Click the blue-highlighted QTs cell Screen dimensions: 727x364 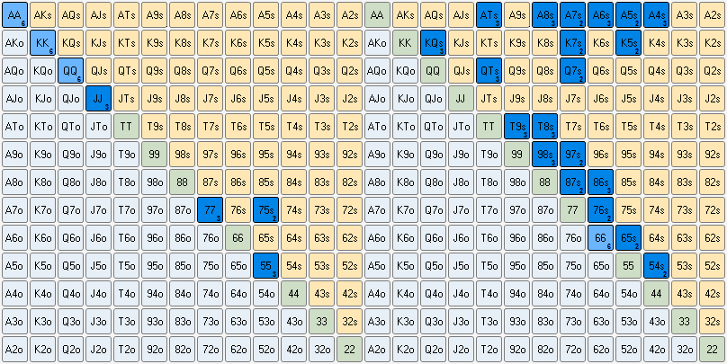coord(489,71)
